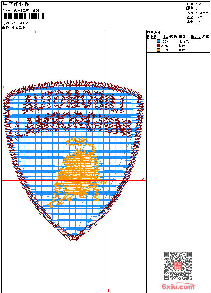Click the '色位: 中文色卡' line

(x=14, y=28)
